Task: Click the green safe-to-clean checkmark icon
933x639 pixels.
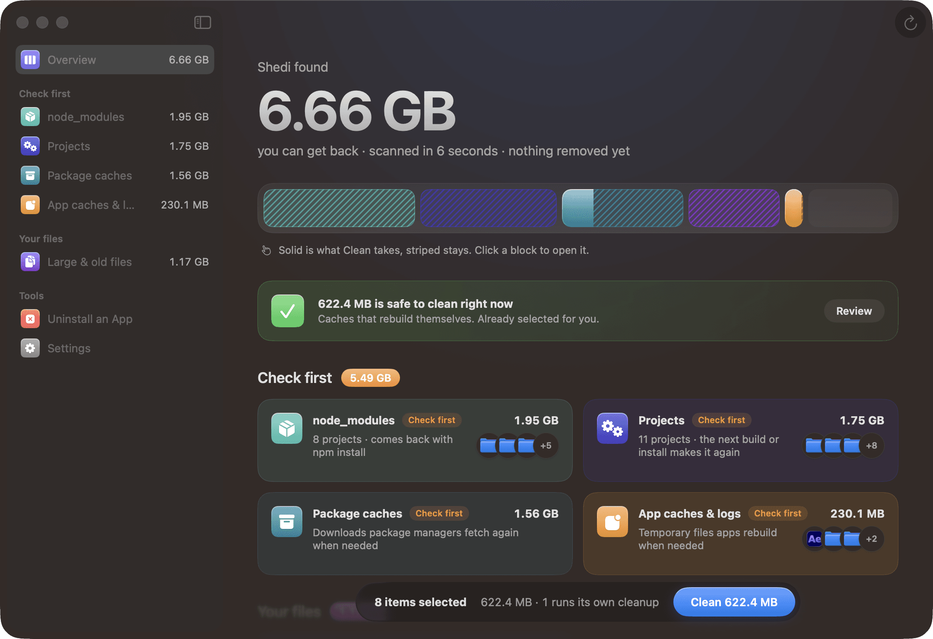Action: (288, 311)
